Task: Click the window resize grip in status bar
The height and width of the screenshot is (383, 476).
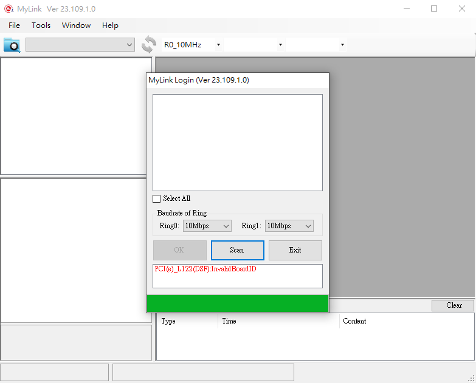Action: tap(472, 378)
